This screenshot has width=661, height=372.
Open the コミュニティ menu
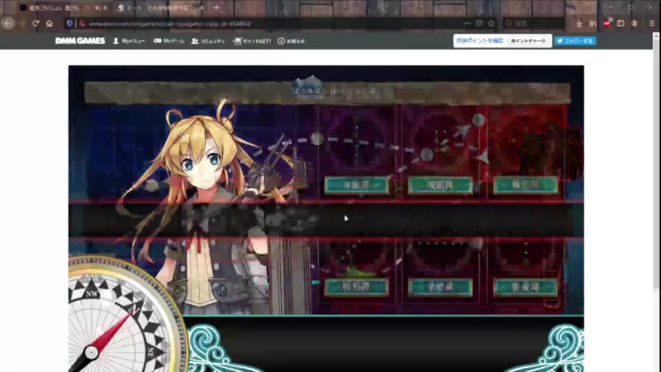click(x=208, y=41)
